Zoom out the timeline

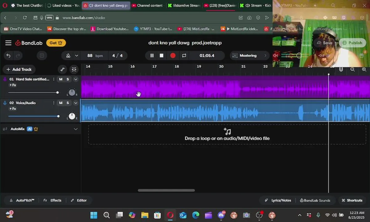click(x=352, y=69)
